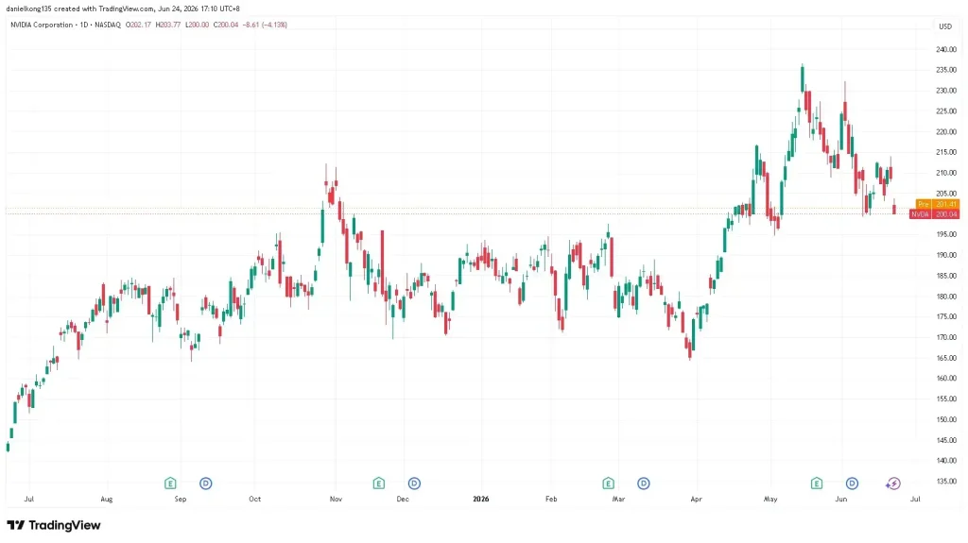Click the 185.00 price axis label
This screenshot has height=543, width=968.
pyautogui.click(x=945, y=276)
